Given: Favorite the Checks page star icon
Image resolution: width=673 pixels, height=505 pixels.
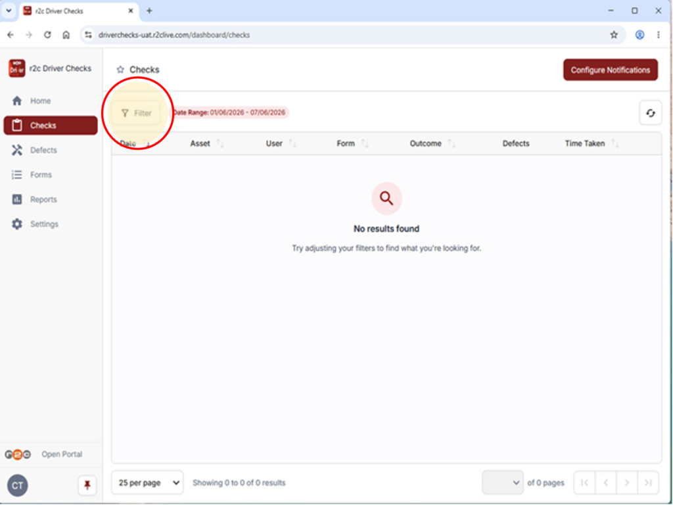Looking at the screenshot, I should pos(120,70).
